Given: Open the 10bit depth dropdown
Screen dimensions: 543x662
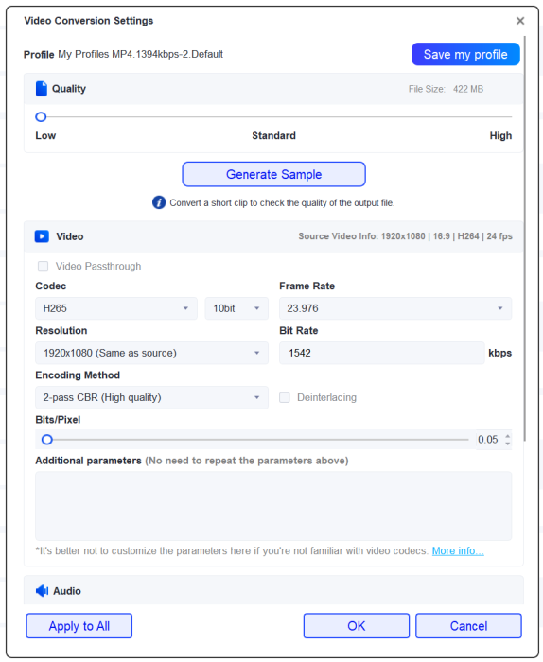Looking at the screenshot, I should pos(236,308).
